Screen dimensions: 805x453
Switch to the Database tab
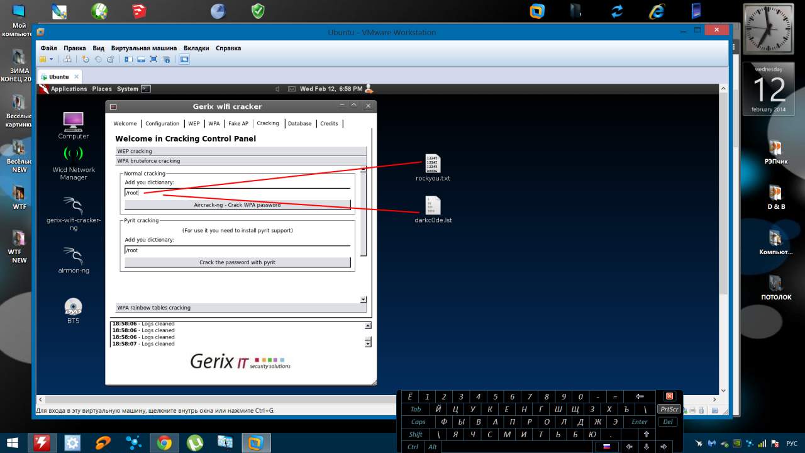point(299,123)
